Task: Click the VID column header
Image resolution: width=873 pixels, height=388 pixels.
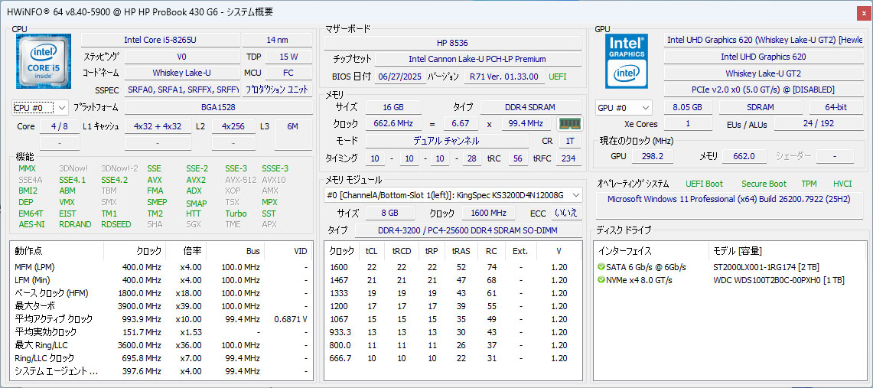Action: point(300,251)
